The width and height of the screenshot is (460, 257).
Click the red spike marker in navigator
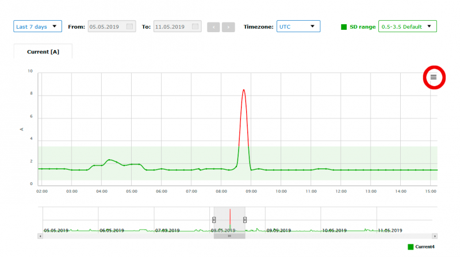point(230,218)
